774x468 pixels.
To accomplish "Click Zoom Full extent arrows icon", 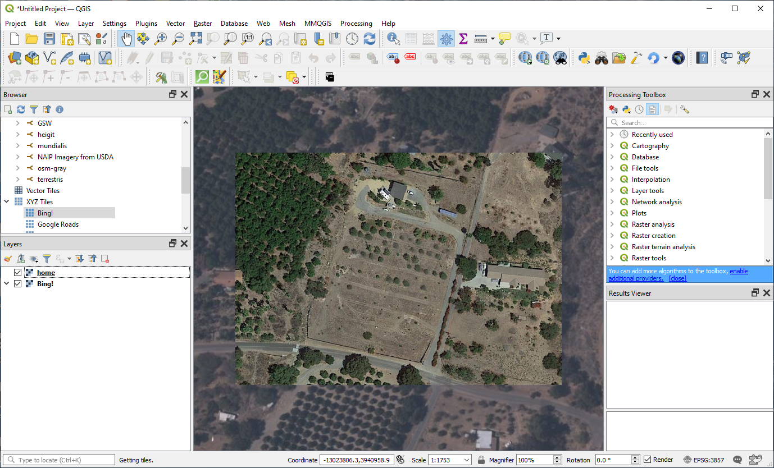I will [195, 39].
